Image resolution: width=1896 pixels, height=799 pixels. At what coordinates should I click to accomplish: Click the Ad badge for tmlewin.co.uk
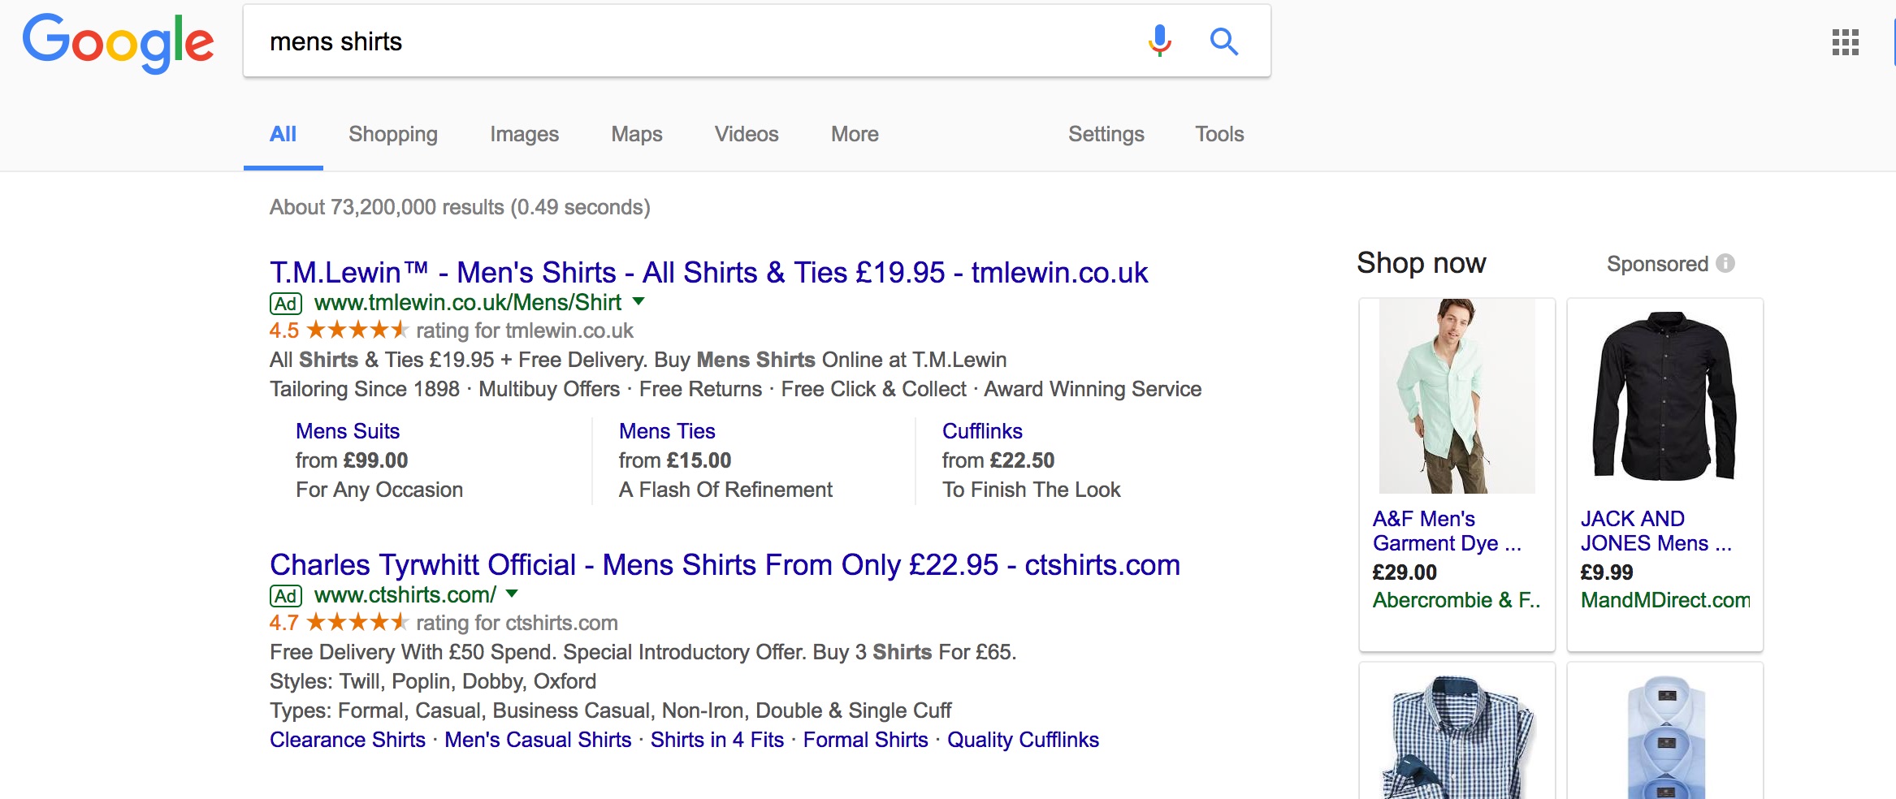[286, 304]
